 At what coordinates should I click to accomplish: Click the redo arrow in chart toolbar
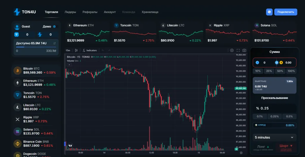coord(109,50)
